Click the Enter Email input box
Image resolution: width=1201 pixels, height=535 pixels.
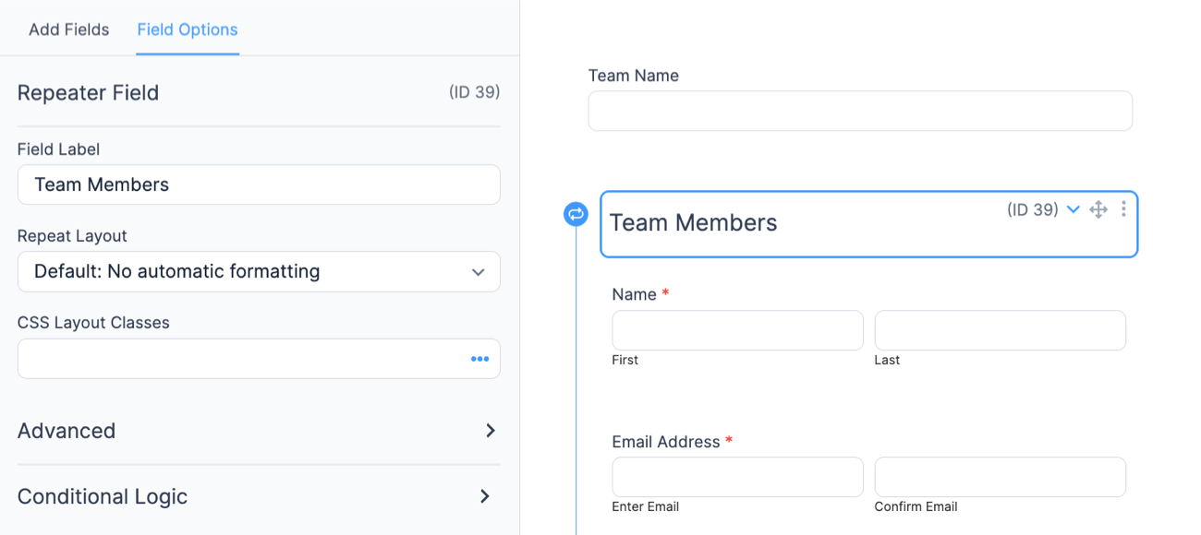click(737, 477)
